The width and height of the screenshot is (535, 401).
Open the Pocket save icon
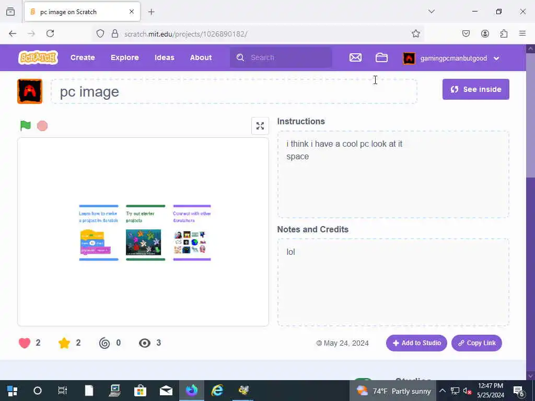466,33
